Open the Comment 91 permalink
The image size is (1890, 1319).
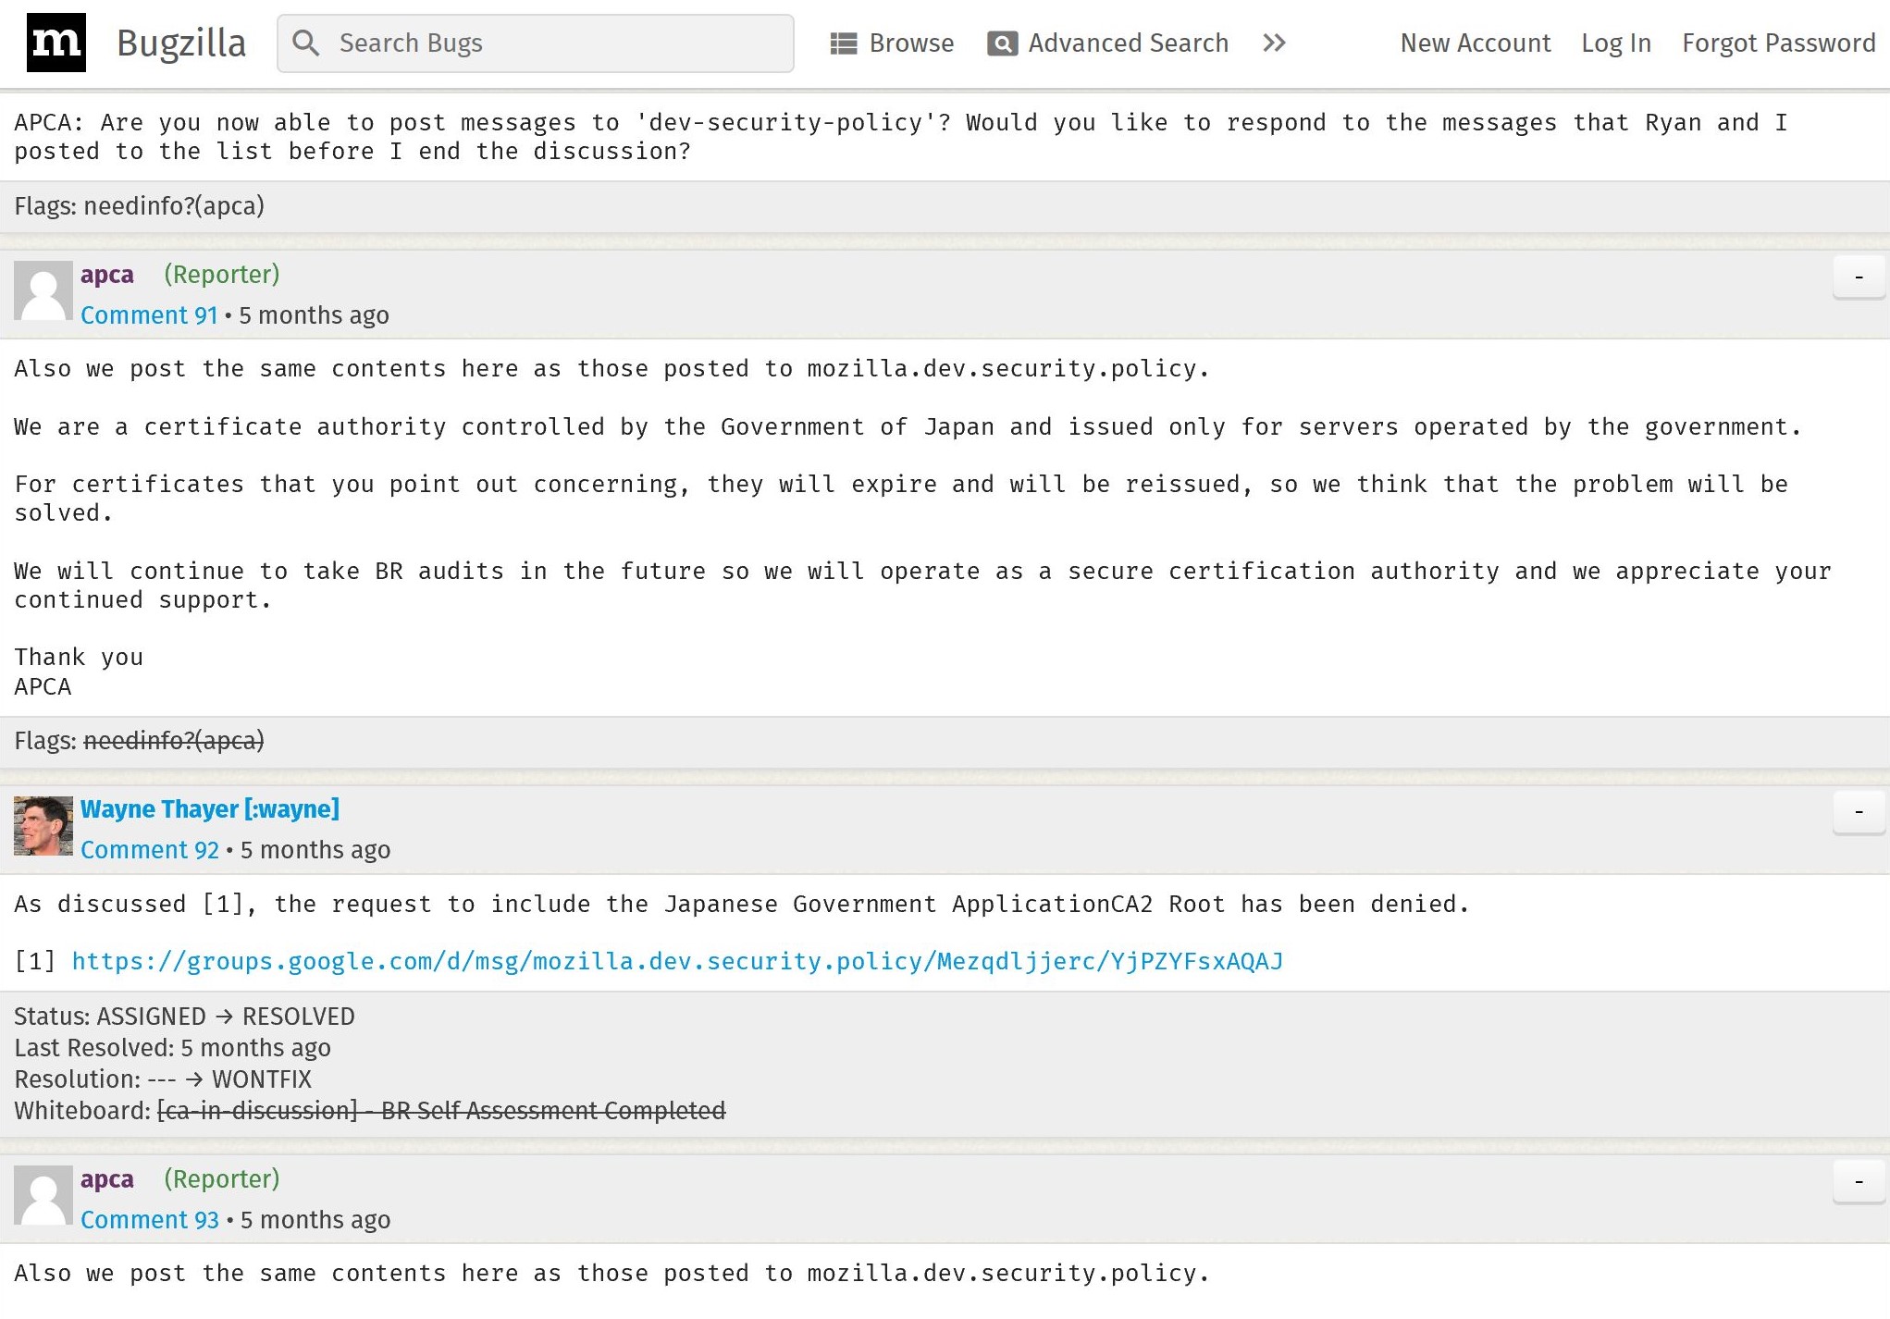[148, 315]
